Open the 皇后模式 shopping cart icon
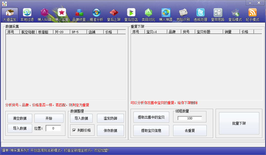Screen dimensions: 266x155 (235, 15)
